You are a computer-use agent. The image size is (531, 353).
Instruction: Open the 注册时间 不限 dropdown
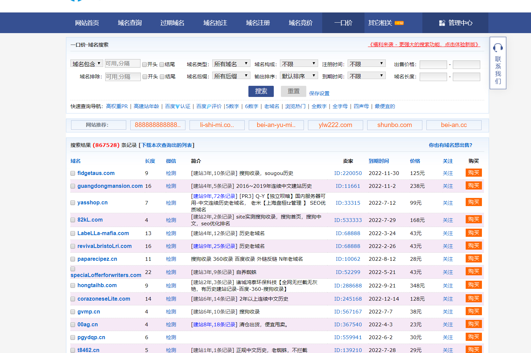[x=367, y=64]
